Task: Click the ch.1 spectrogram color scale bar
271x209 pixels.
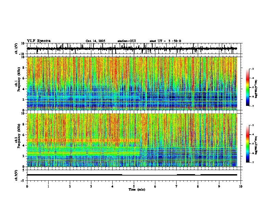Action: [247, 87]
